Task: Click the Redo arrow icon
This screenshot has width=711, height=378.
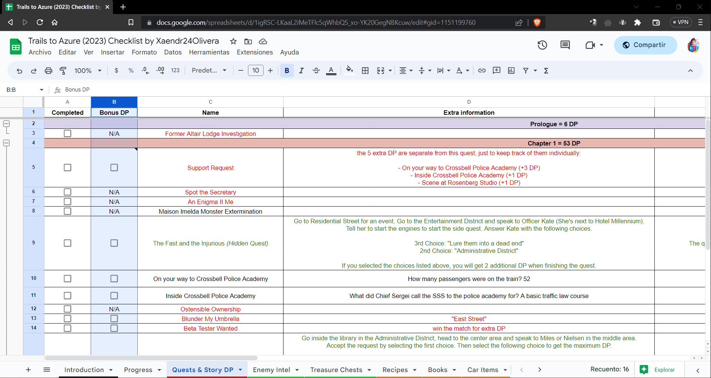Action: [34, 71]
